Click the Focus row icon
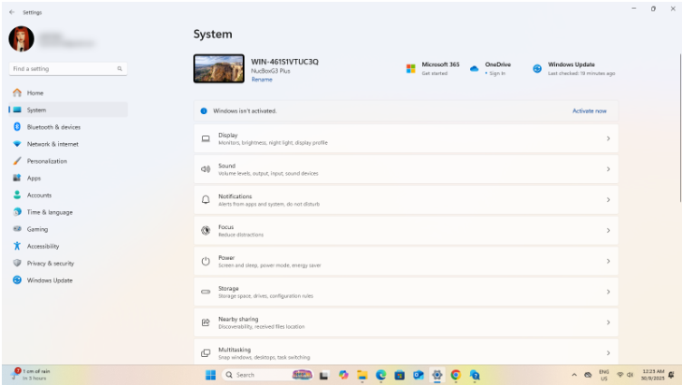Viewport: 682px width, 385px height. [206, 231]
